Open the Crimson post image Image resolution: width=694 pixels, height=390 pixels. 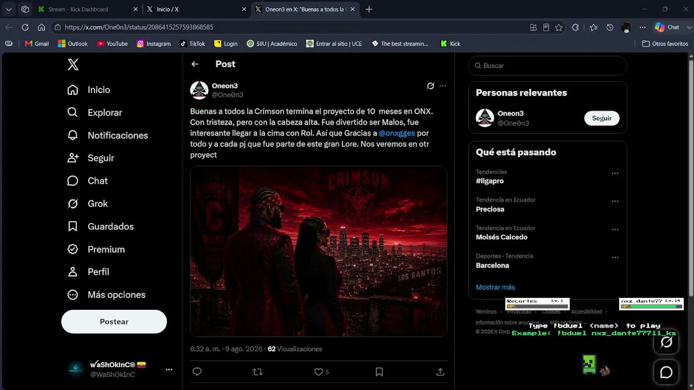(x=319, y=251)
